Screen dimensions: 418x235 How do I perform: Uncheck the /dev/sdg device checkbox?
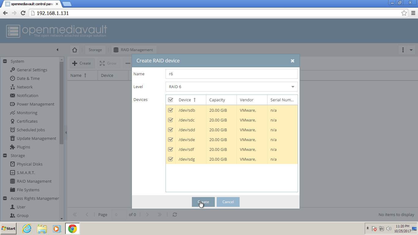[x=170, y=159]
